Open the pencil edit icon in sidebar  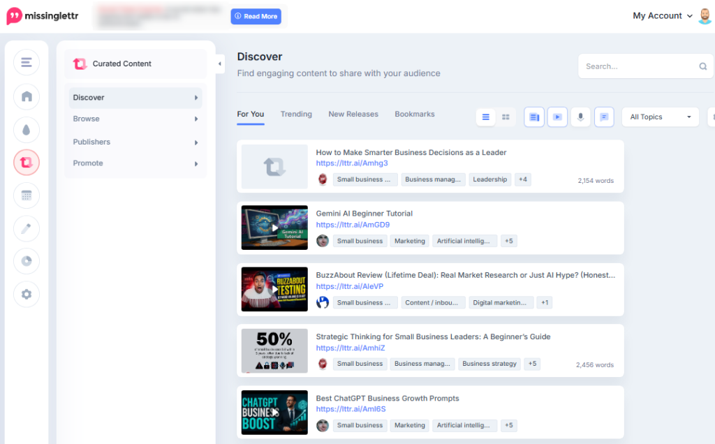point(27,228)
